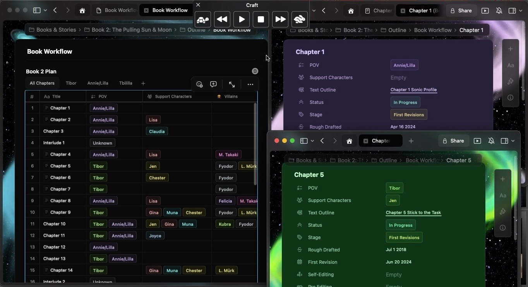Open Chapter 5 Stick to the Task link
This screenshot has height=287, width=528.
(x=413, y=212)
